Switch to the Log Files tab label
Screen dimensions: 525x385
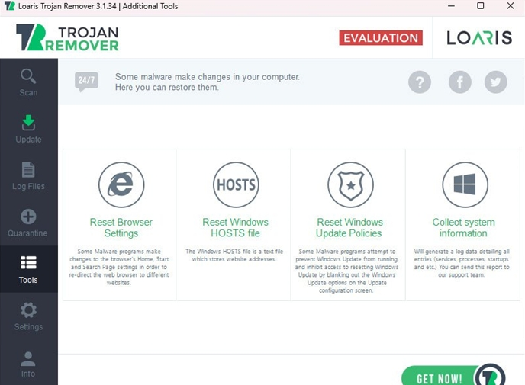tap(28, 186)
